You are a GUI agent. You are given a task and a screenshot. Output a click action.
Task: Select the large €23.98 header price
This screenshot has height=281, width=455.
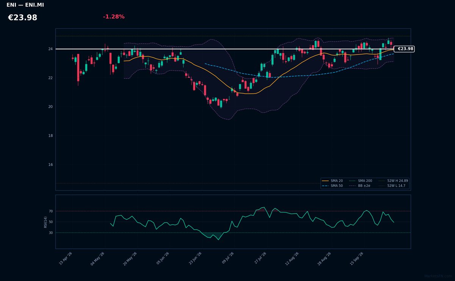tap(22, 18)
